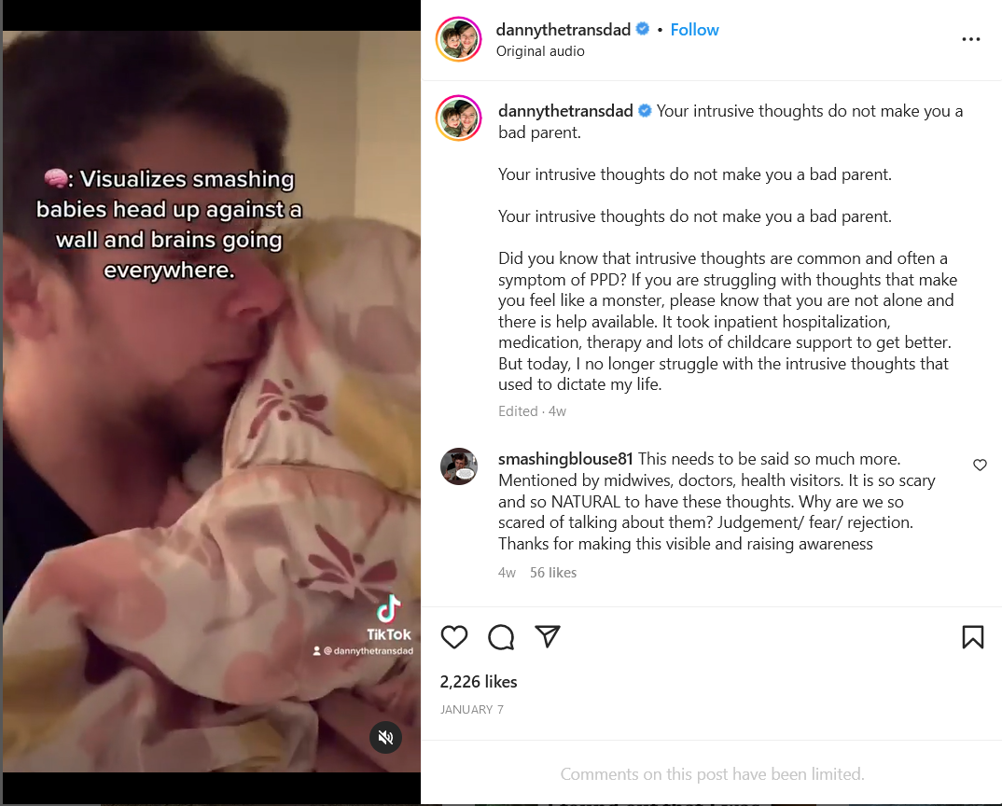Open smashingblouse81's profile picture
Image resolution: width=1002 pixels, height=806 pixels.
459,466
